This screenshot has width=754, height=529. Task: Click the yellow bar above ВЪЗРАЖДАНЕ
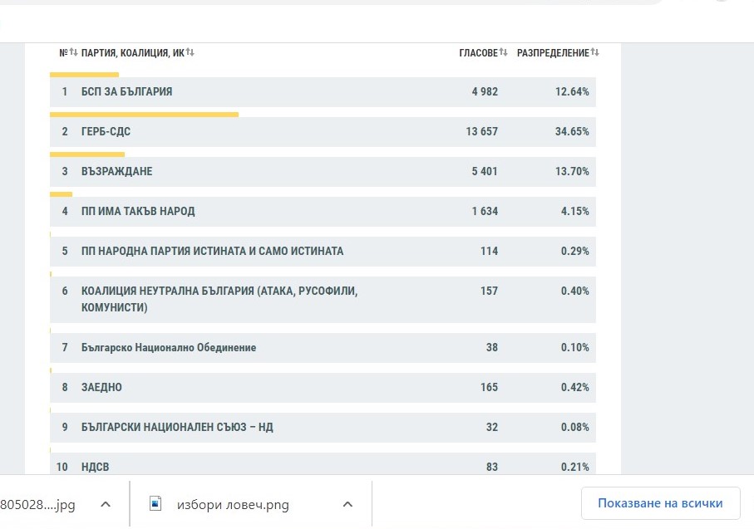(87, 154)
